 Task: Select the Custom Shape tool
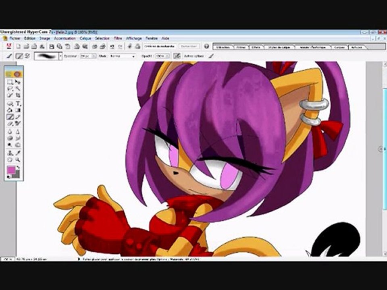point(10,104)
